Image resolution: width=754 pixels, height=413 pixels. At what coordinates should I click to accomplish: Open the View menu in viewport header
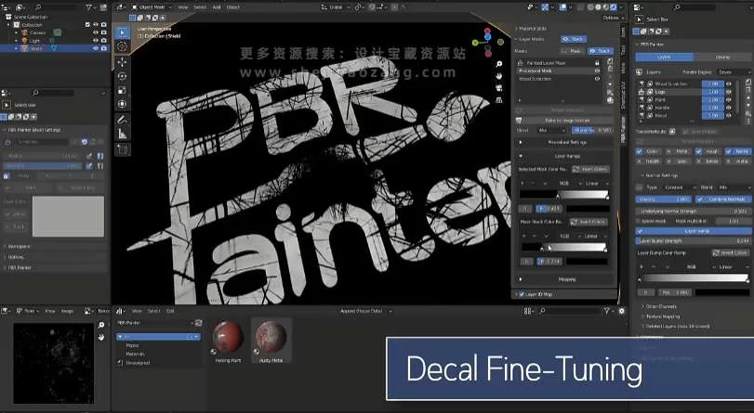point(184,6)
